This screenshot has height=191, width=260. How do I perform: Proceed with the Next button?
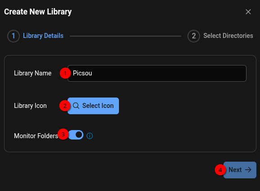click(240, 170)
